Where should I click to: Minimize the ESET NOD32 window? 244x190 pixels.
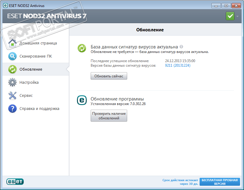(x=216, y=6)
